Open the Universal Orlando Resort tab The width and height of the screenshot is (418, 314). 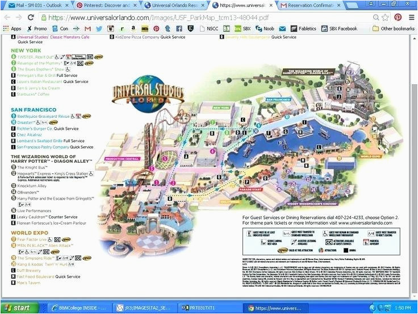(x=174, y=5)
